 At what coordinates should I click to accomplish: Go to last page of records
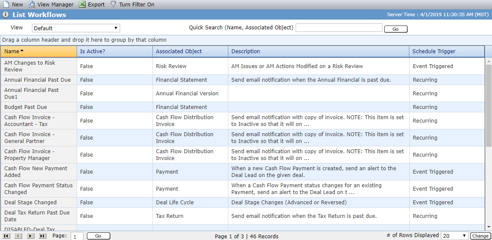[x=42, y=236]
